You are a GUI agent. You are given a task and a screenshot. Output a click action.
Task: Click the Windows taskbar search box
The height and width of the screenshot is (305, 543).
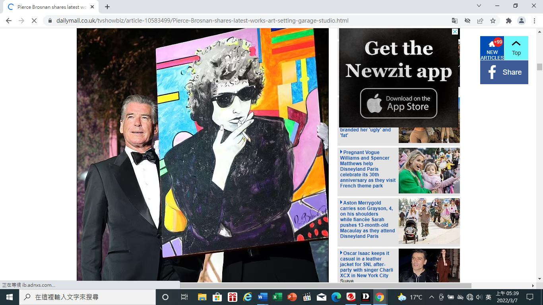tap(87, 297)
